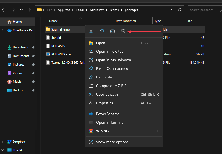
Task: Select Microsoft in the breadcrumb path
Action: point(97,10)
